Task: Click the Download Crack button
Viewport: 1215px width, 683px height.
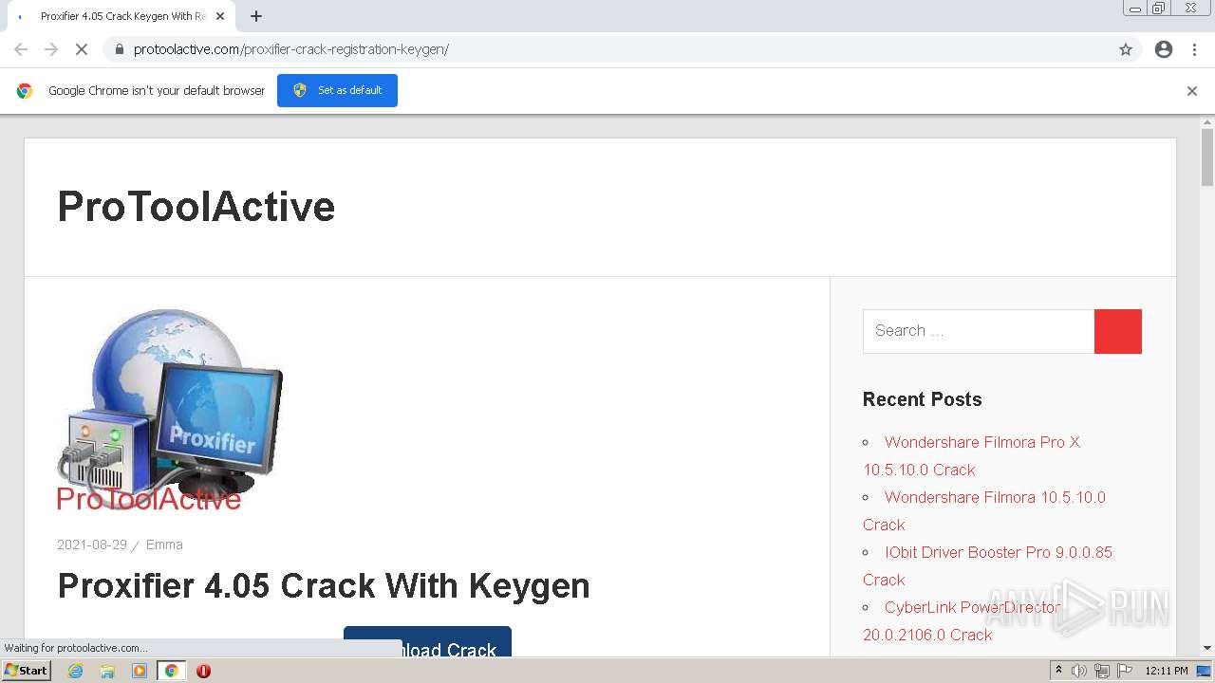Action: (x=427, y=641)
